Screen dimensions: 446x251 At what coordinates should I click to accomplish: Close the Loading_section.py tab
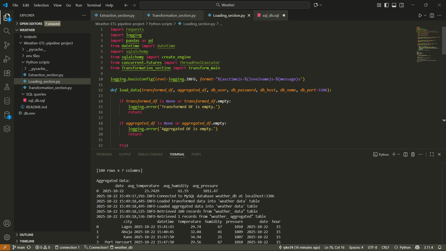click(x=249, y=16)
